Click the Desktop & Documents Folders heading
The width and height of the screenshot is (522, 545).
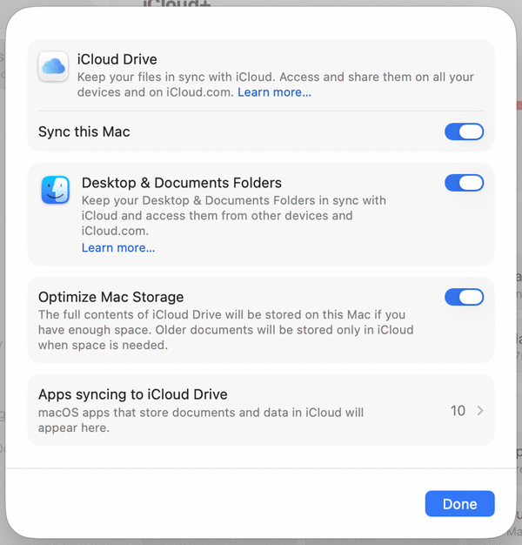(x=182, y=183)
